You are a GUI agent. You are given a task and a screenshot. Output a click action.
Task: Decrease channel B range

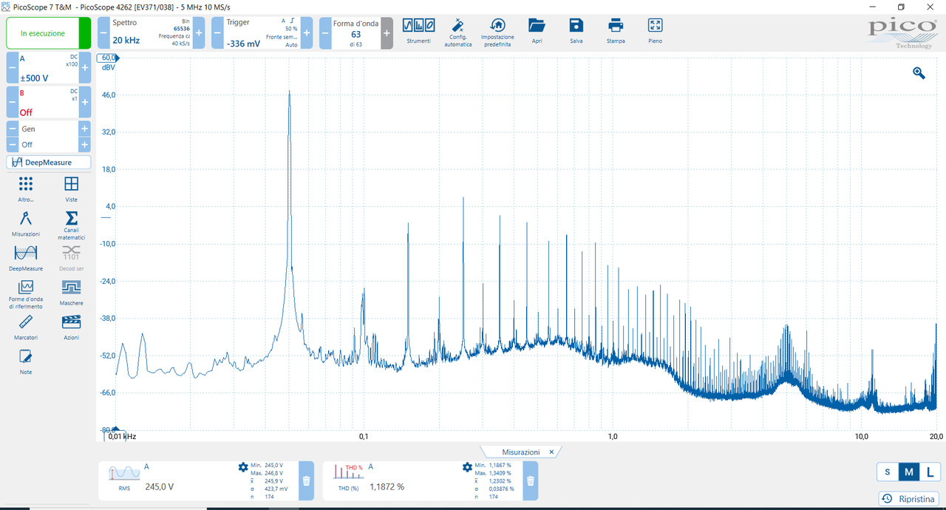[13, 102]
